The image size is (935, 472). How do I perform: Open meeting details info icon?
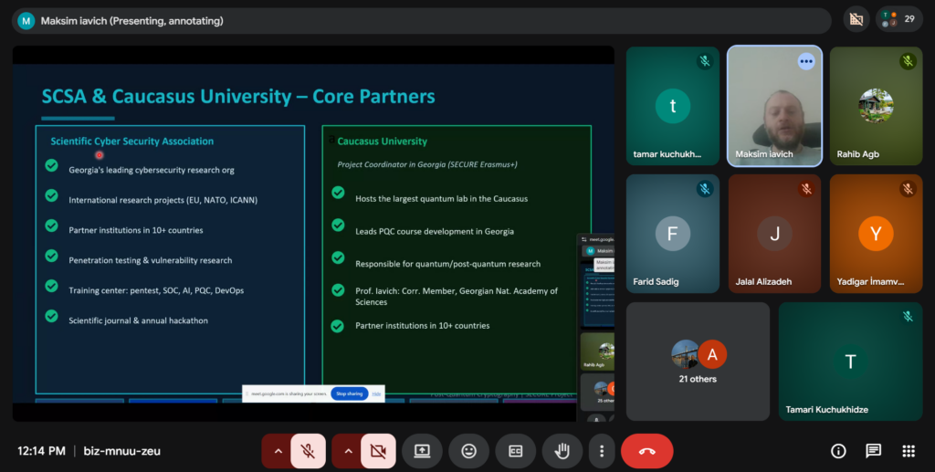click(838, 451)
